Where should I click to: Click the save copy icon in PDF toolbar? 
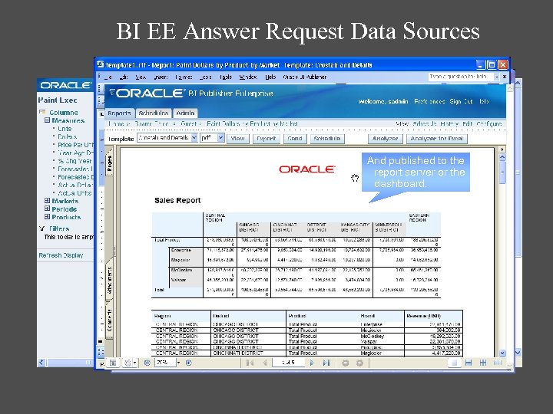pos(113,363)
